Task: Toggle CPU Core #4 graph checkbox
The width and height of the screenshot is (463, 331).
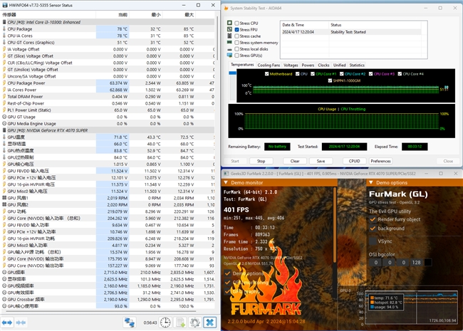Action: click(400, 74)
